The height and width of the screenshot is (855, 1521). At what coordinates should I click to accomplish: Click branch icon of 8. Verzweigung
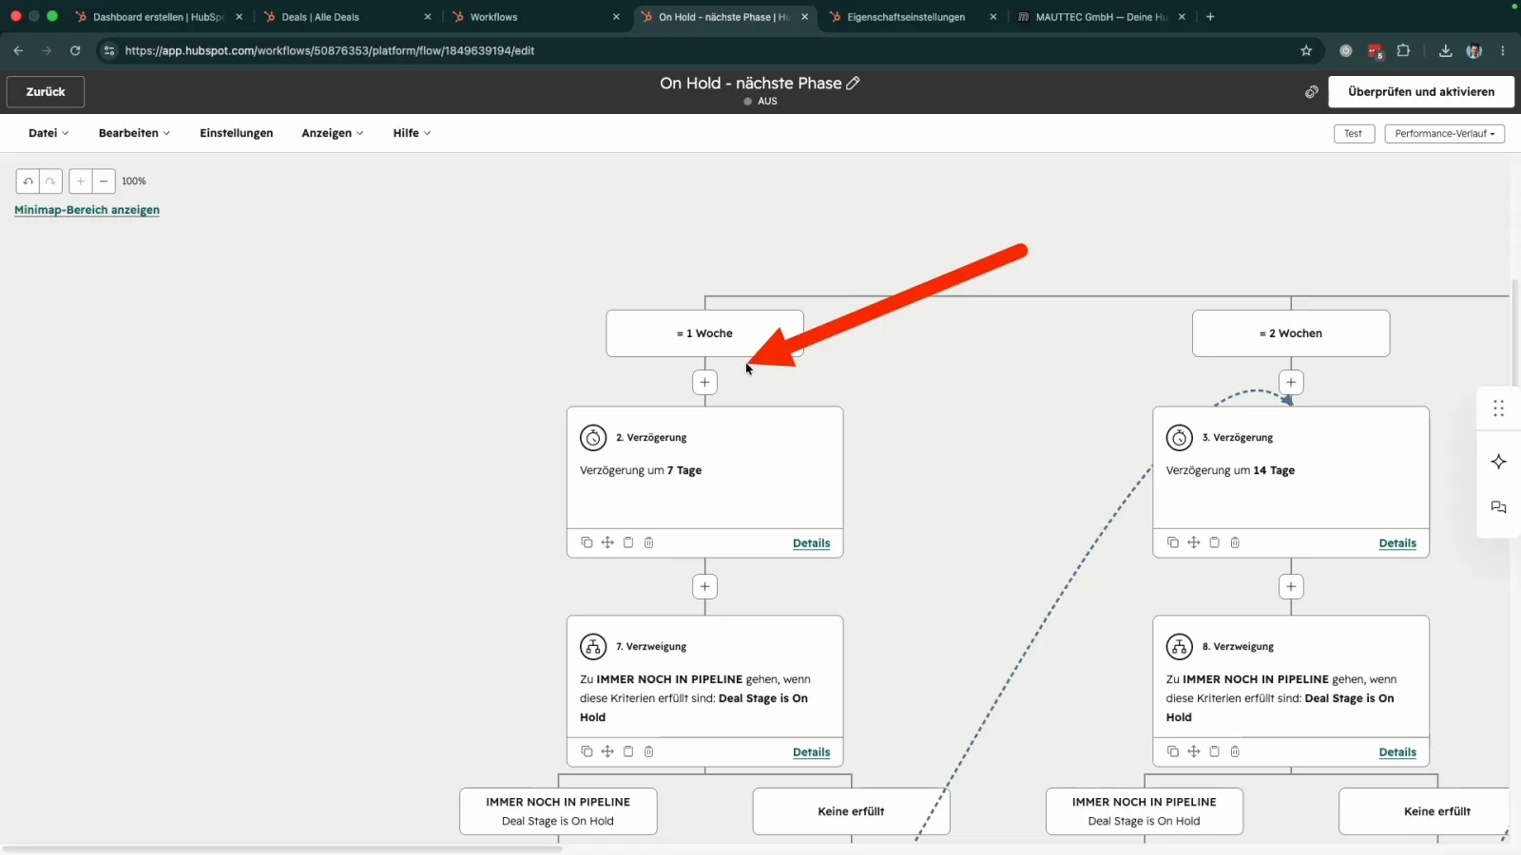coord(1180,647)
